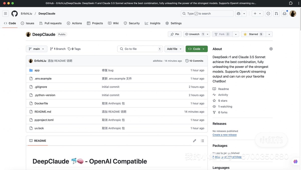Open the app folder name
The width and height of the screenshot is (301, 170).
pyautogui.click(x=37, y=70)
